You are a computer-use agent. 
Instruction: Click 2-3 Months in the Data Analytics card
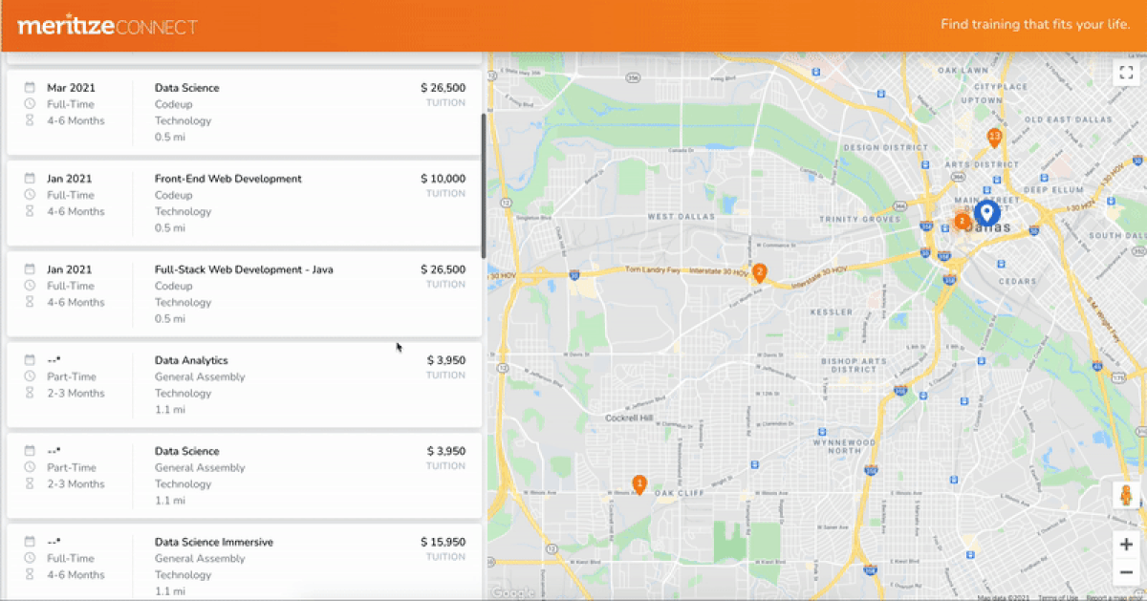76,393
